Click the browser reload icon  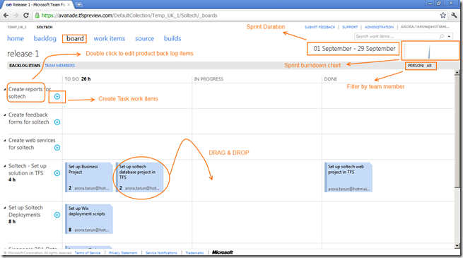[x=26, y=16]
